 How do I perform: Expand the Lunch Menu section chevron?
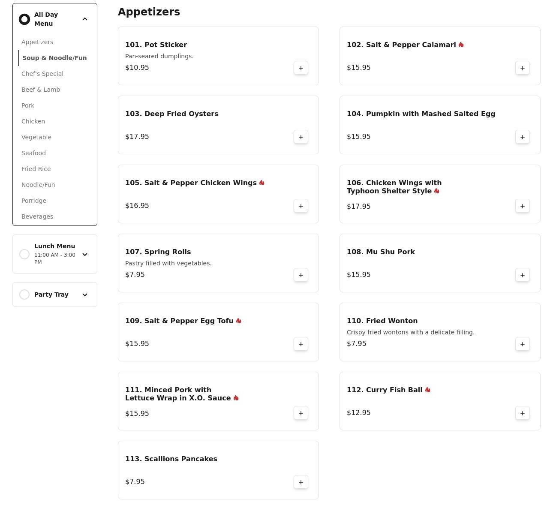(x=85, y=254)
